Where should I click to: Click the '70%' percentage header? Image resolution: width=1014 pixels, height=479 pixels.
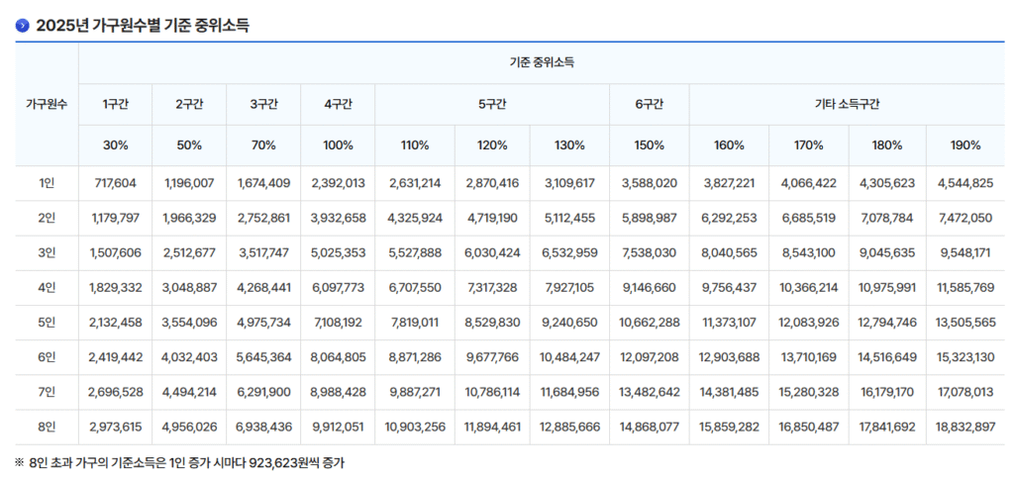263,145
